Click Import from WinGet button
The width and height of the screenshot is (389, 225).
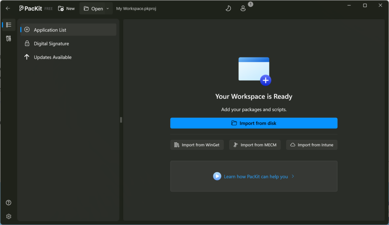click(x=197, y=145)
